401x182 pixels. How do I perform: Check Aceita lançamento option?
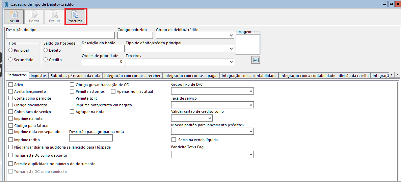click(11, 92)
